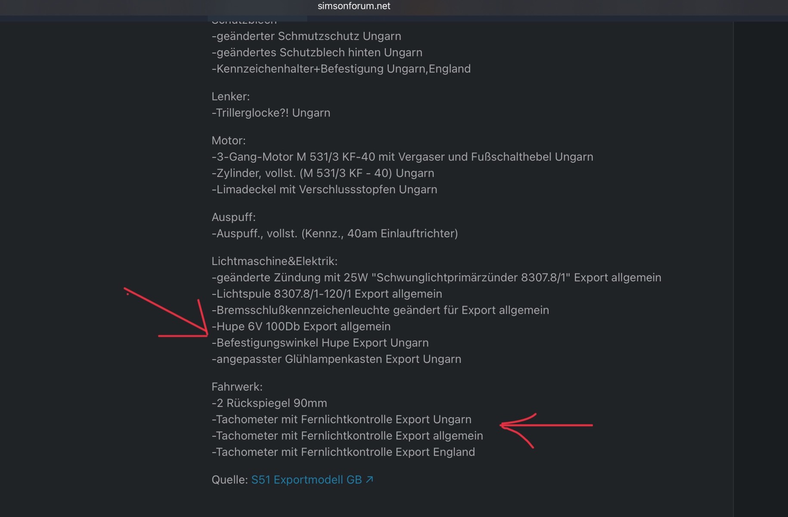Viewport: 788px width, 517px height.
Task: Click the Quelle label text
Action: pyautogui.click(x=230, y=480)
